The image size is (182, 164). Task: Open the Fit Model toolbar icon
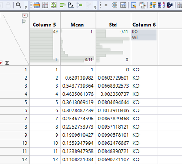(x=80, y=5)
